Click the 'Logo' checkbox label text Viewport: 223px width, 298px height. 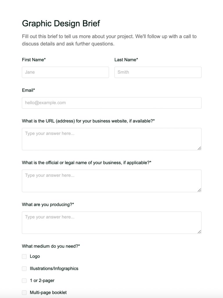(x=35, y=256)
